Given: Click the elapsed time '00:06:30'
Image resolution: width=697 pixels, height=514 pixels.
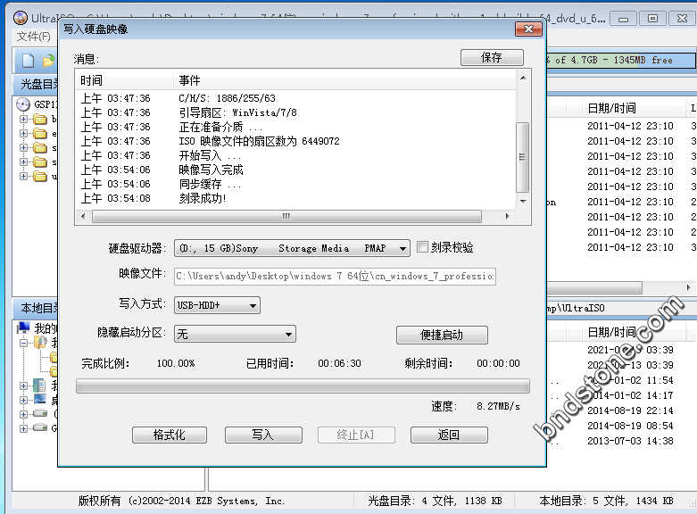Looking at the screenshot, I should pyautogui.click(x=339, y=363).
